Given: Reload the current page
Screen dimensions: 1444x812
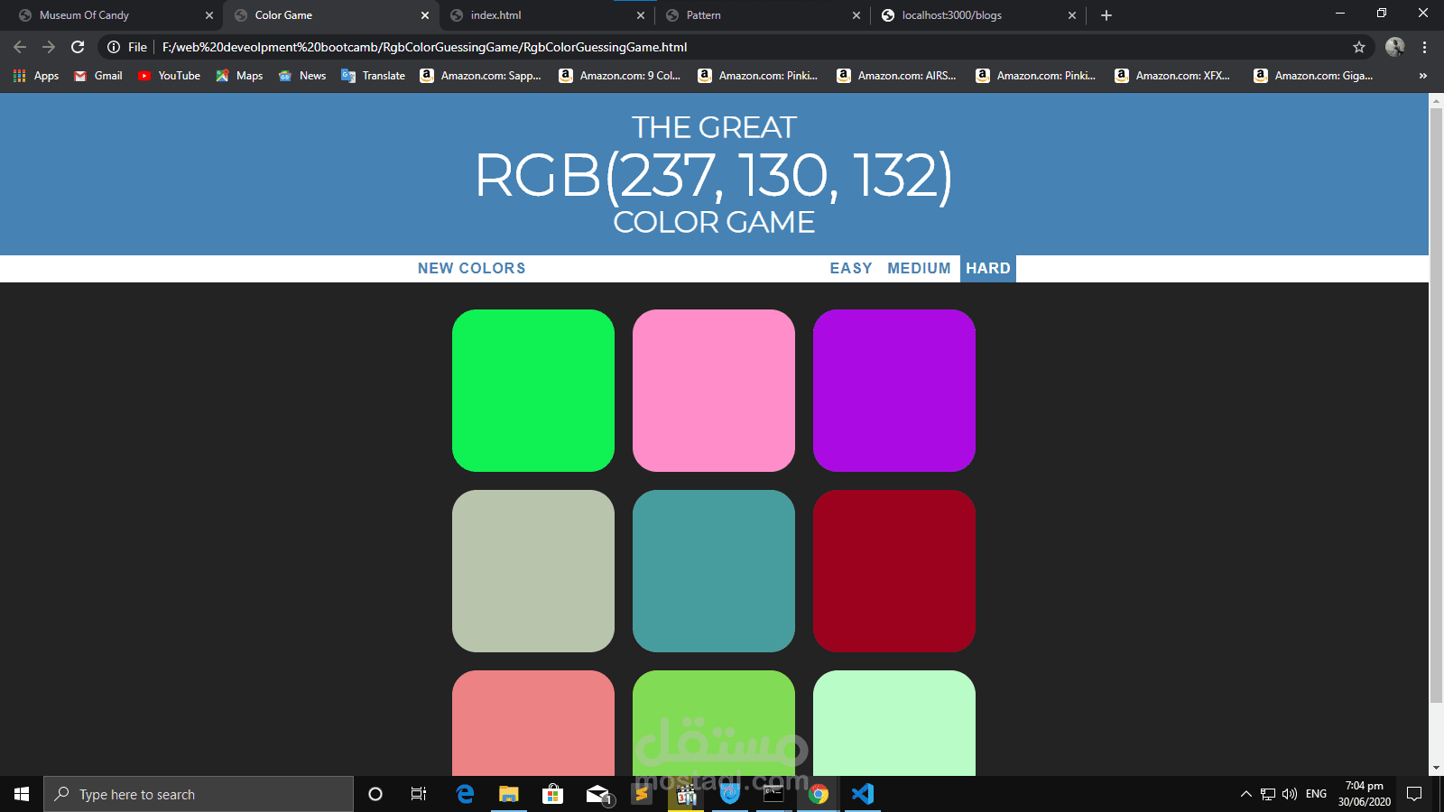Looking at the screenshot, I should [79, 47].
